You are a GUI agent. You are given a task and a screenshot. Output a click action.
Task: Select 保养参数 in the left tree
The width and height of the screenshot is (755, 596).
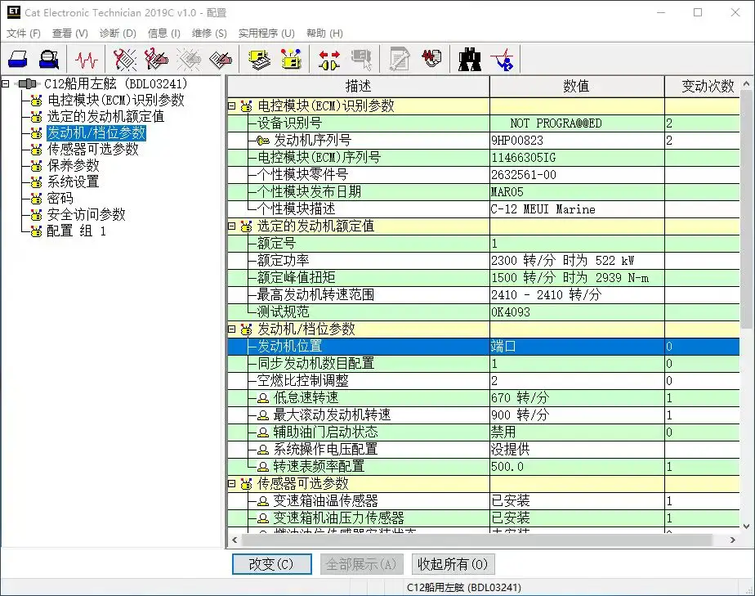[73, 166]
